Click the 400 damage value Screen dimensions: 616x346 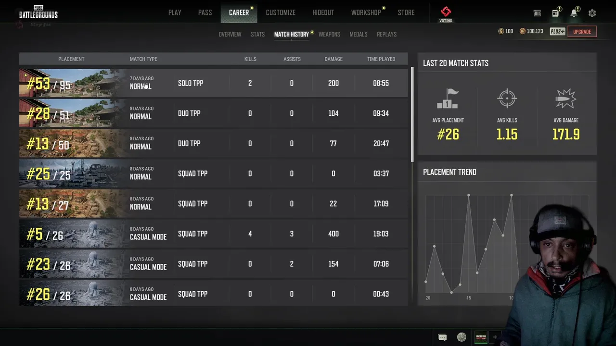334,234
